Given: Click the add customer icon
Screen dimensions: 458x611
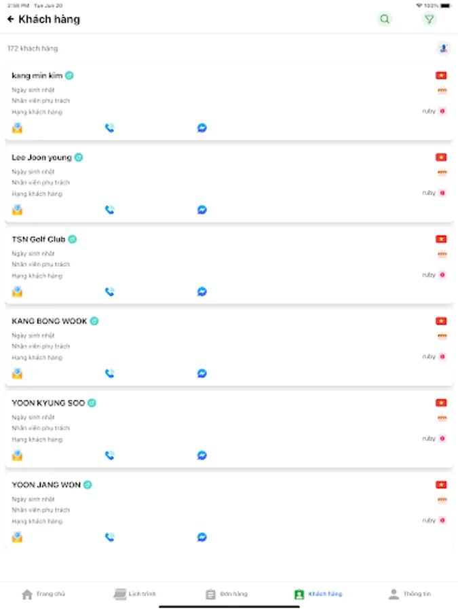Looking at the screenshot, I should (443, 48).
